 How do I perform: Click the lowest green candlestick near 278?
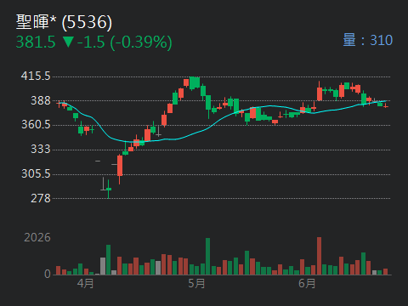(109, 189)
